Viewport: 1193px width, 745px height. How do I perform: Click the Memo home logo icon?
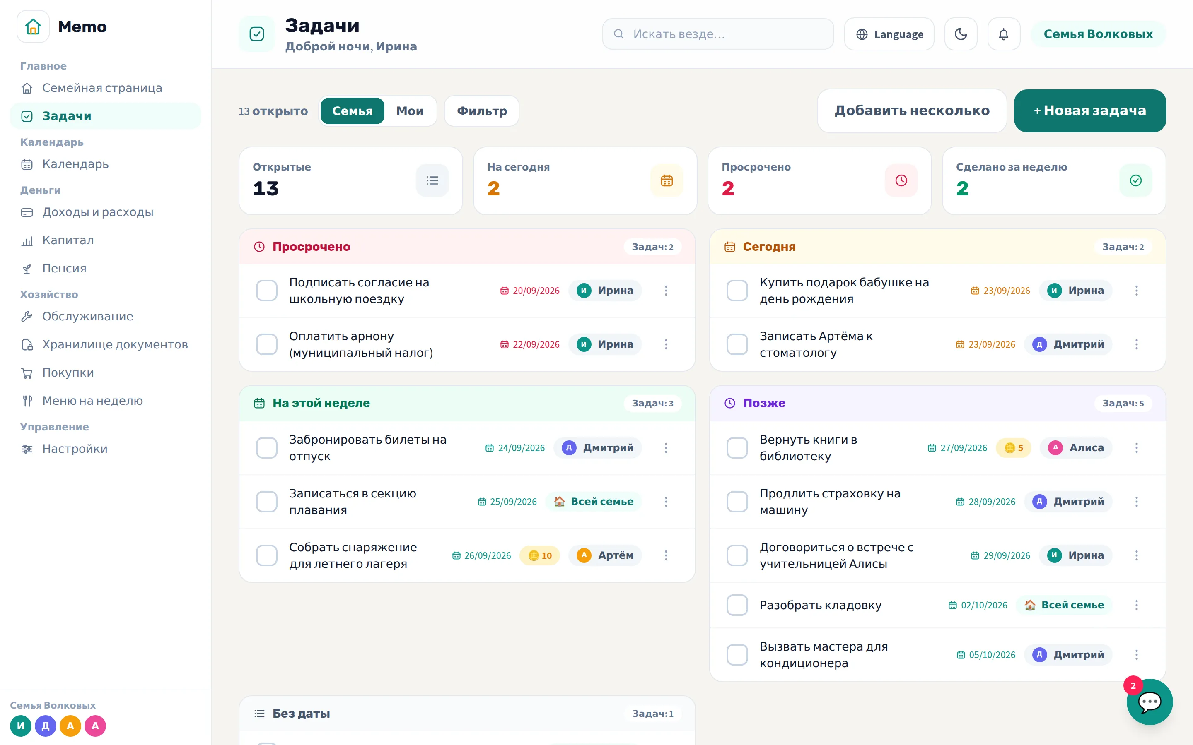[33, 26]
